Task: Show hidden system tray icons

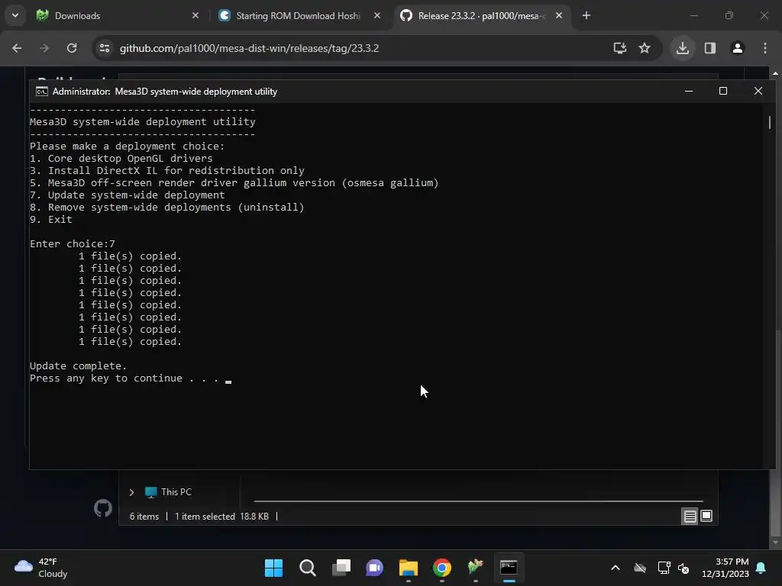Action: 616,568
